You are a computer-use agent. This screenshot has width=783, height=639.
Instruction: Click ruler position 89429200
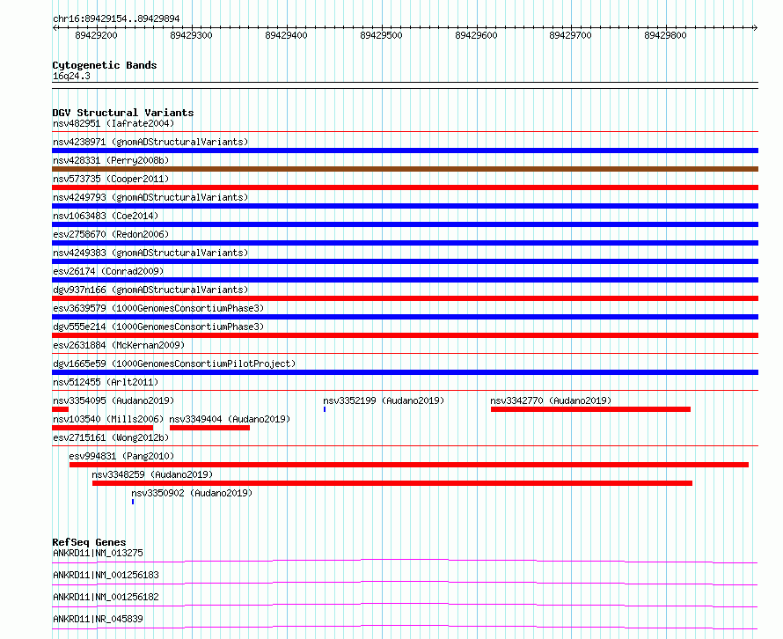tap(97, 35)
